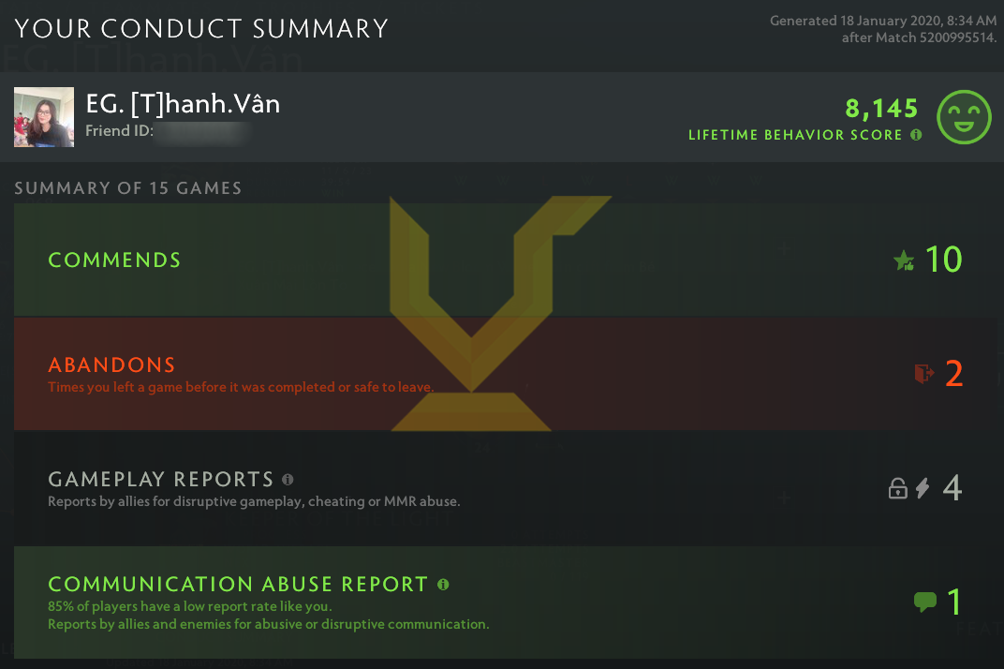
Task: Click the Your Conduct Summary title
Action: [x=201, y=29]
